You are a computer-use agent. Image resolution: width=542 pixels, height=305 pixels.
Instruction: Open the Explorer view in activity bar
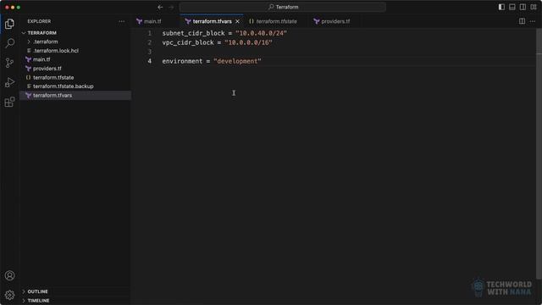pos(9,24)
